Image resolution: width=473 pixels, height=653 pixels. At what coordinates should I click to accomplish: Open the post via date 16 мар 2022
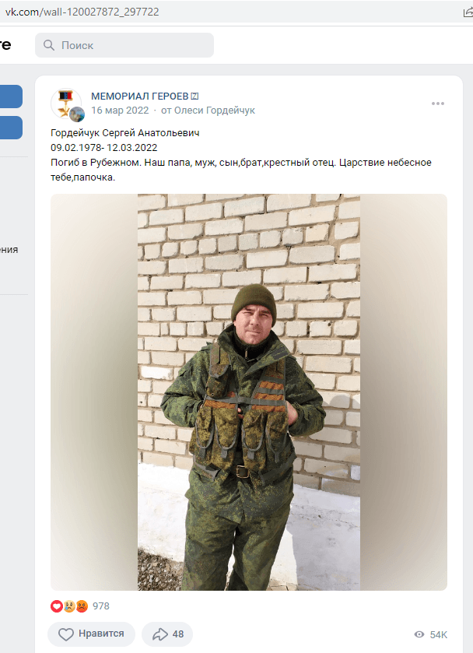pyautogui.click(x=120, y=111)
